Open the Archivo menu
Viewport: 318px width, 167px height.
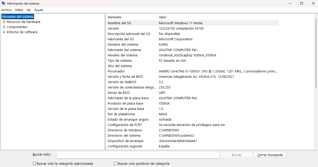[x=6, y=10]
